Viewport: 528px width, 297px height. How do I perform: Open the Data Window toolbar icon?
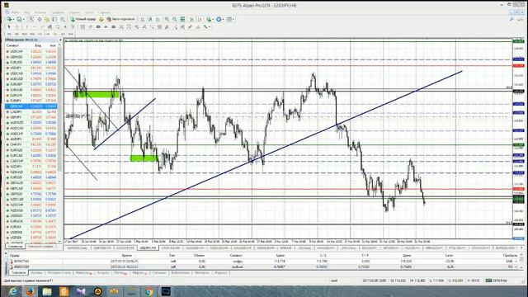[x=40, y=19]
